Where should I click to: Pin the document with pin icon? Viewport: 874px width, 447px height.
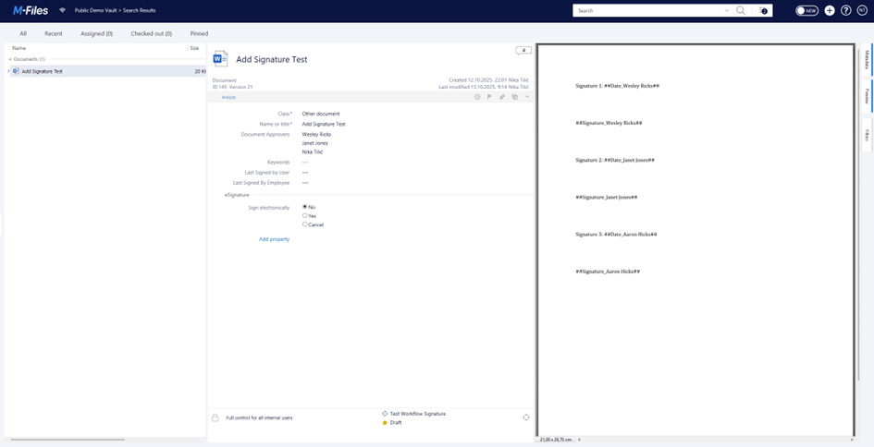(x=502, y=97)
